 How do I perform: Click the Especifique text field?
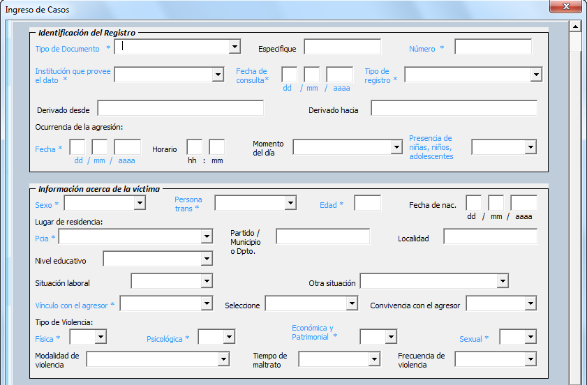coord(342,47)
